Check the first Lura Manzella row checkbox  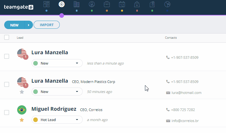[7, 56]
